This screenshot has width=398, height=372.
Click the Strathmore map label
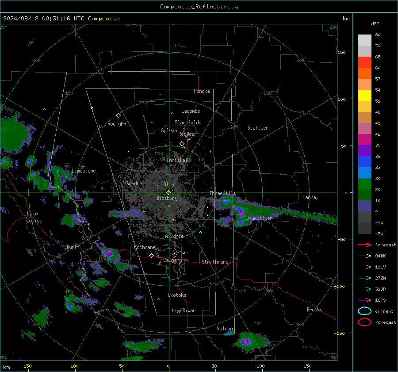tap(215, 262)
